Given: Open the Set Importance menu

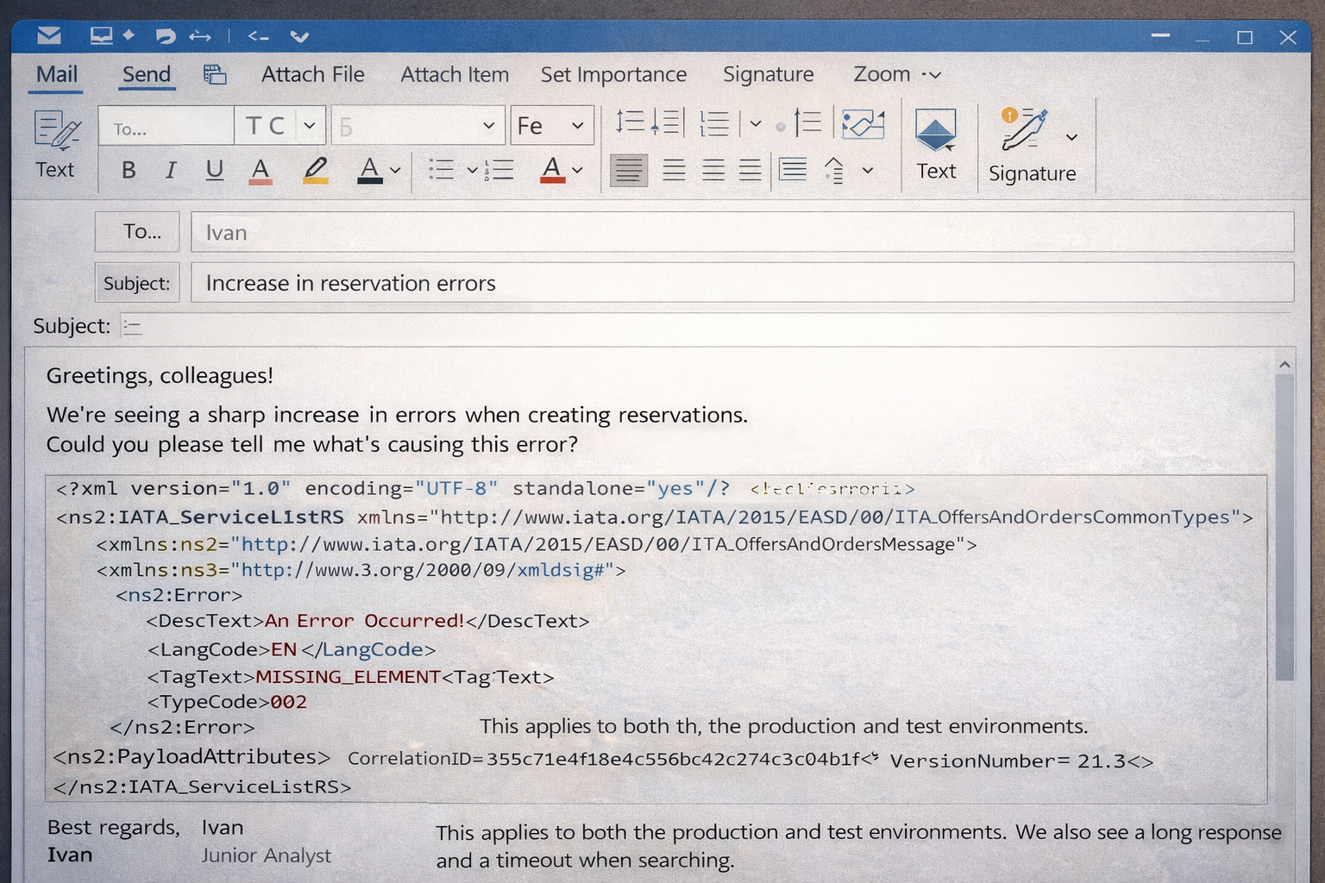Looking at the screenshot, I should (613, 74).
